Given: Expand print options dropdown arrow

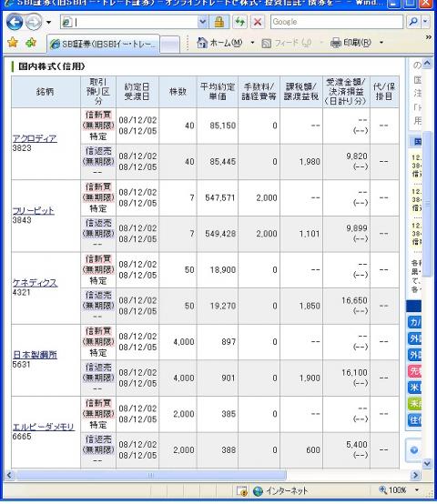Looking at the screenshot, I should (381, 43).
